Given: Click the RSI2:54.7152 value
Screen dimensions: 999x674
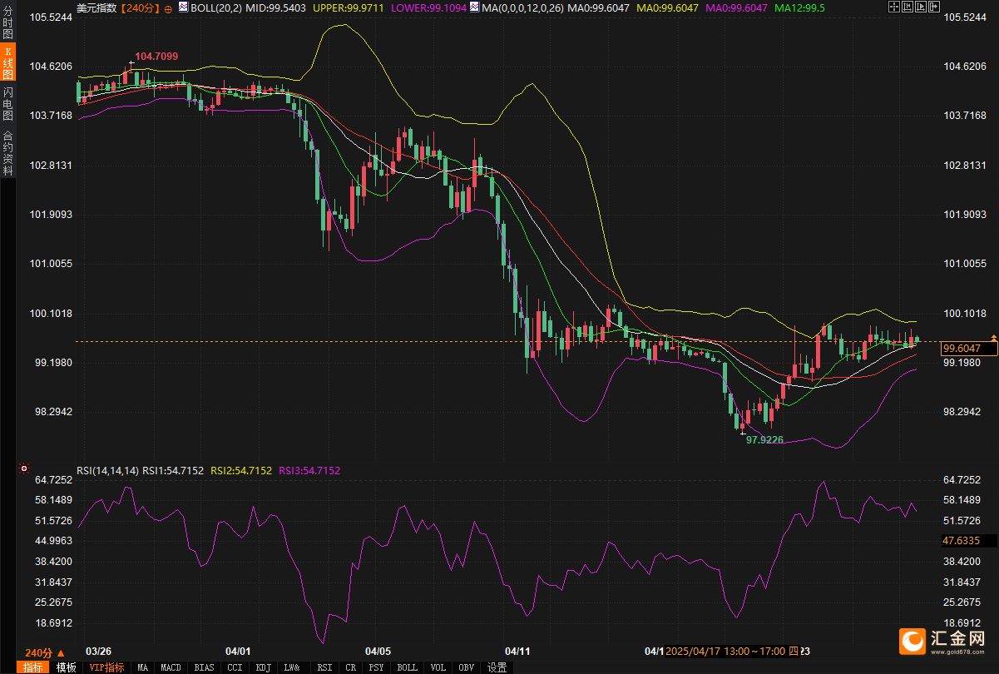Looking at the screenshot, I should coord(241,470).
